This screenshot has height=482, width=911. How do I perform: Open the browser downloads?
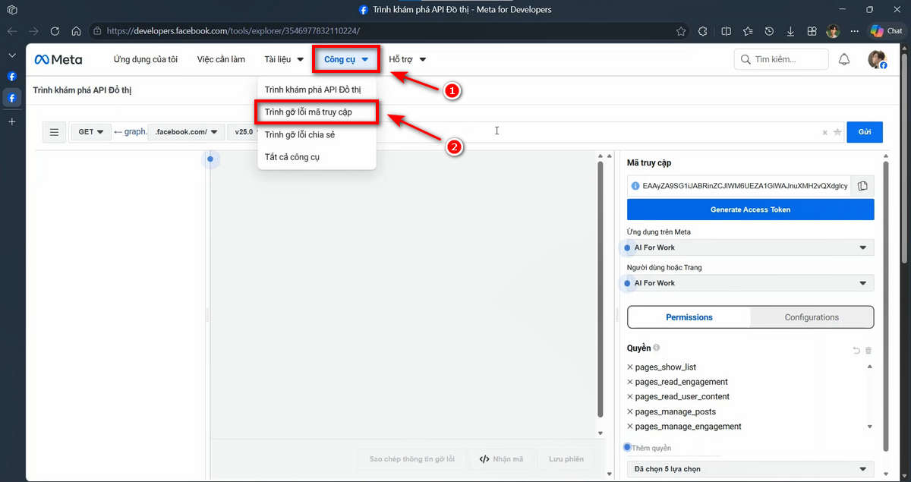(x=790, y=31)
